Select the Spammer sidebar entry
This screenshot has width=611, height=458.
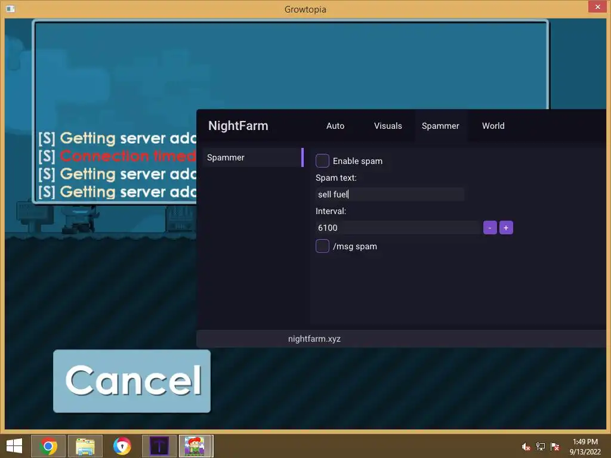coord(252,157)
